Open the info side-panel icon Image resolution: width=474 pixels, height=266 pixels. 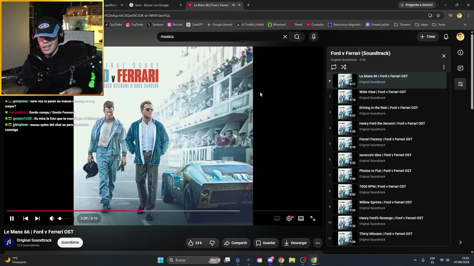pos(460,52)
